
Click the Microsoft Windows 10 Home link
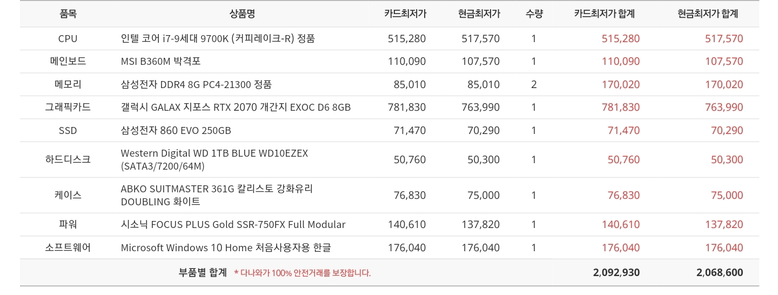pyautogui.click(x=226, y=247)
